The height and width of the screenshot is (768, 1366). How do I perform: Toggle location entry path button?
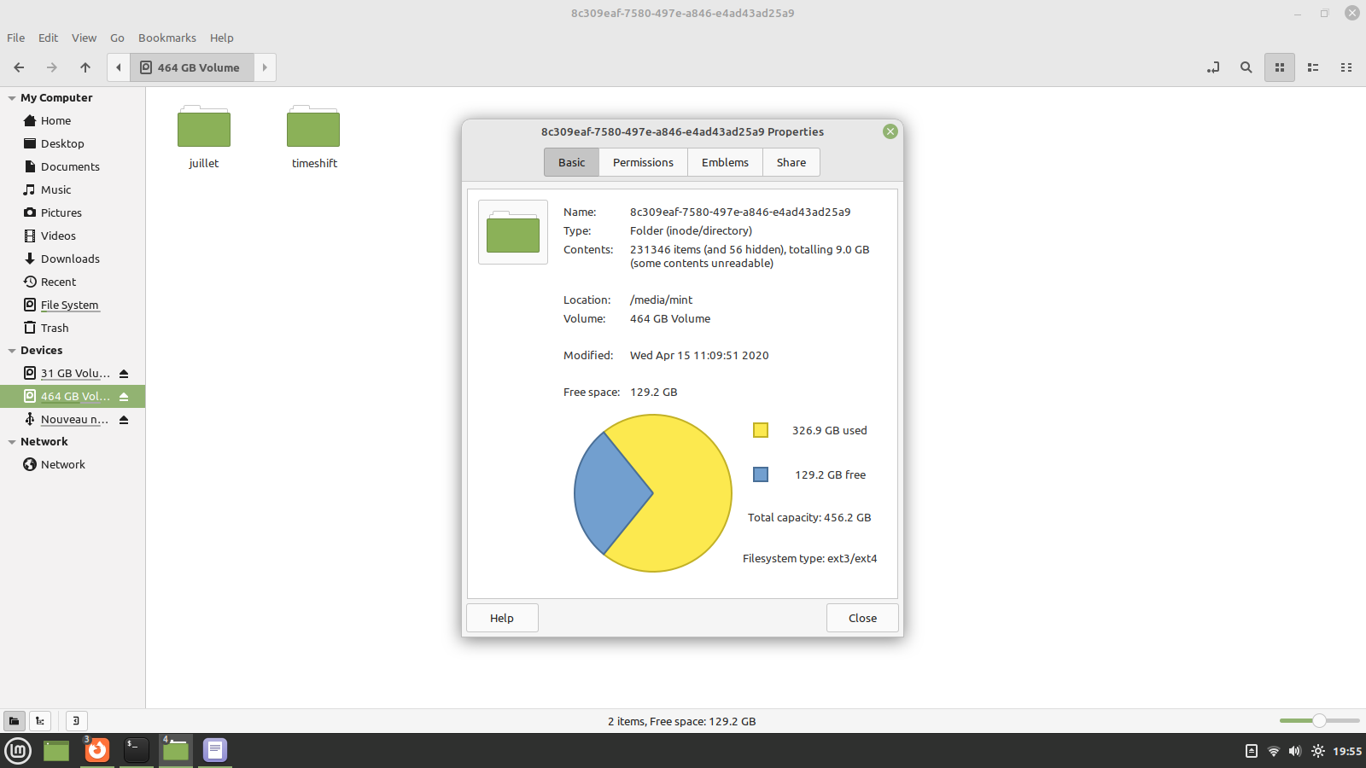click(x=1212, y=67)
